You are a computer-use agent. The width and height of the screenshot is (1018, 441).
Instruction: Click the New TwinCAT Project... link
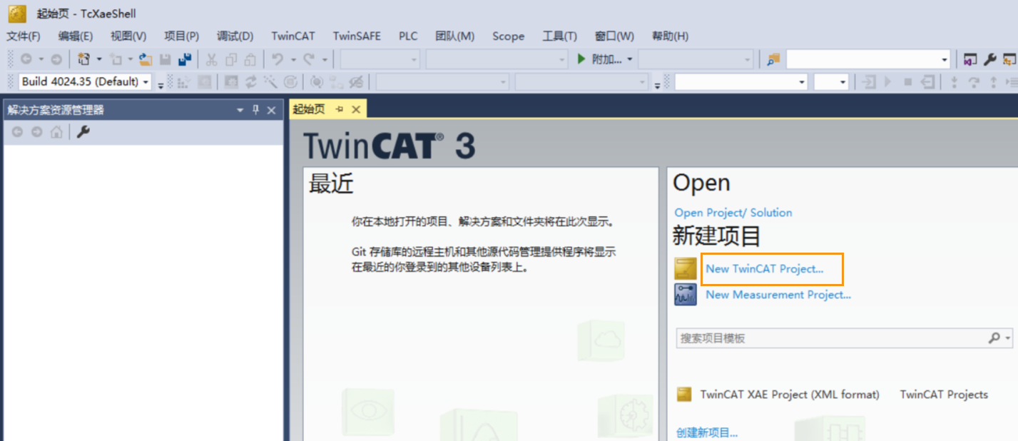765,269
